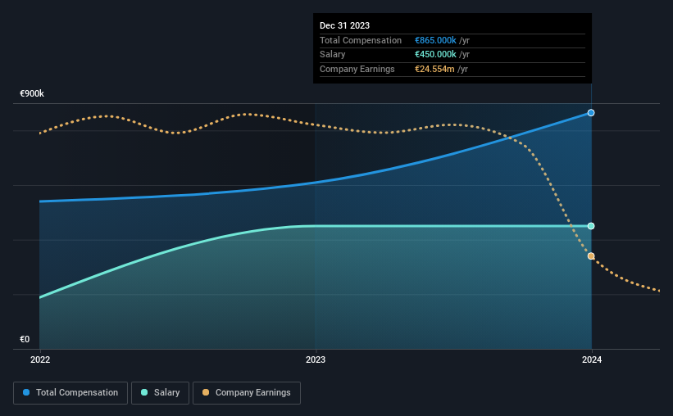Click the €0 y-axis label
Screen dimensions: 673x416
25,339
